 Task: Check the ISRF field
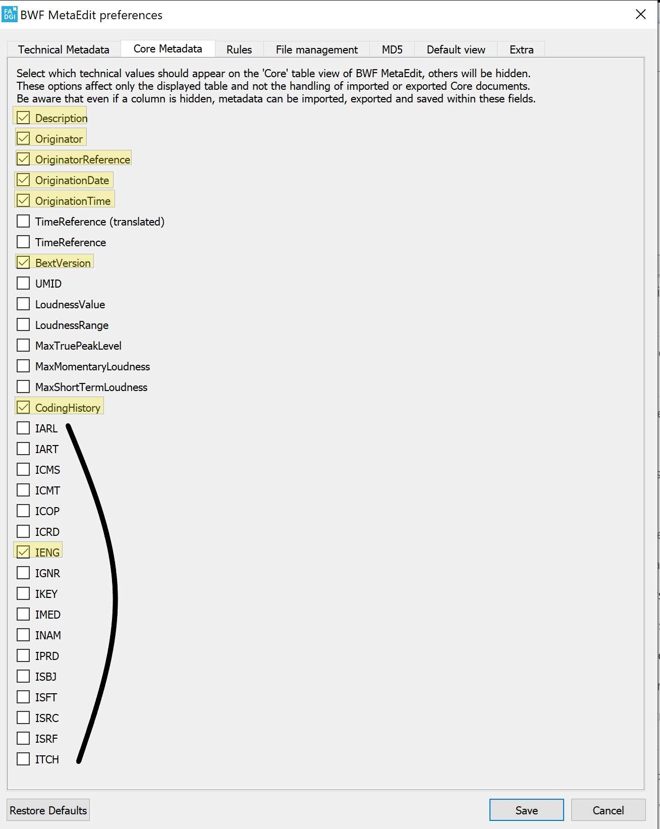point(23,738)
